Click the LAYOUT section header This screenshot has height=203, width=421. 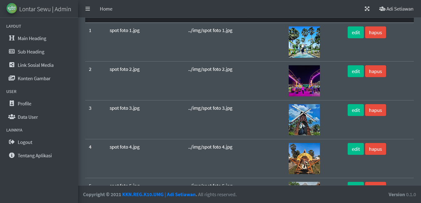pos(14,26)
